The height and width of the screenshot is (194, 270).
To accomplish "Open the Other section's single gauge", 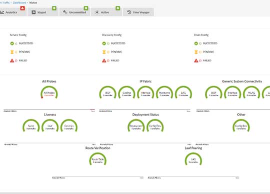I will click(x=241, y=126).
